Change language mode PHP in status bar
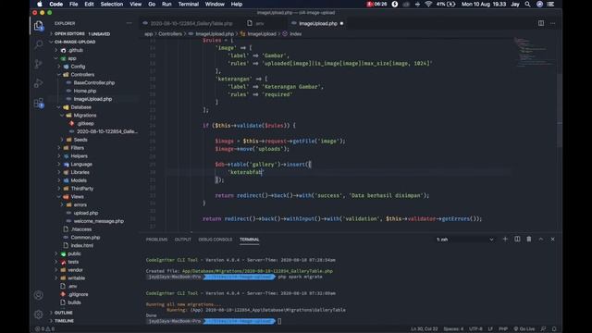 [503, 329]
